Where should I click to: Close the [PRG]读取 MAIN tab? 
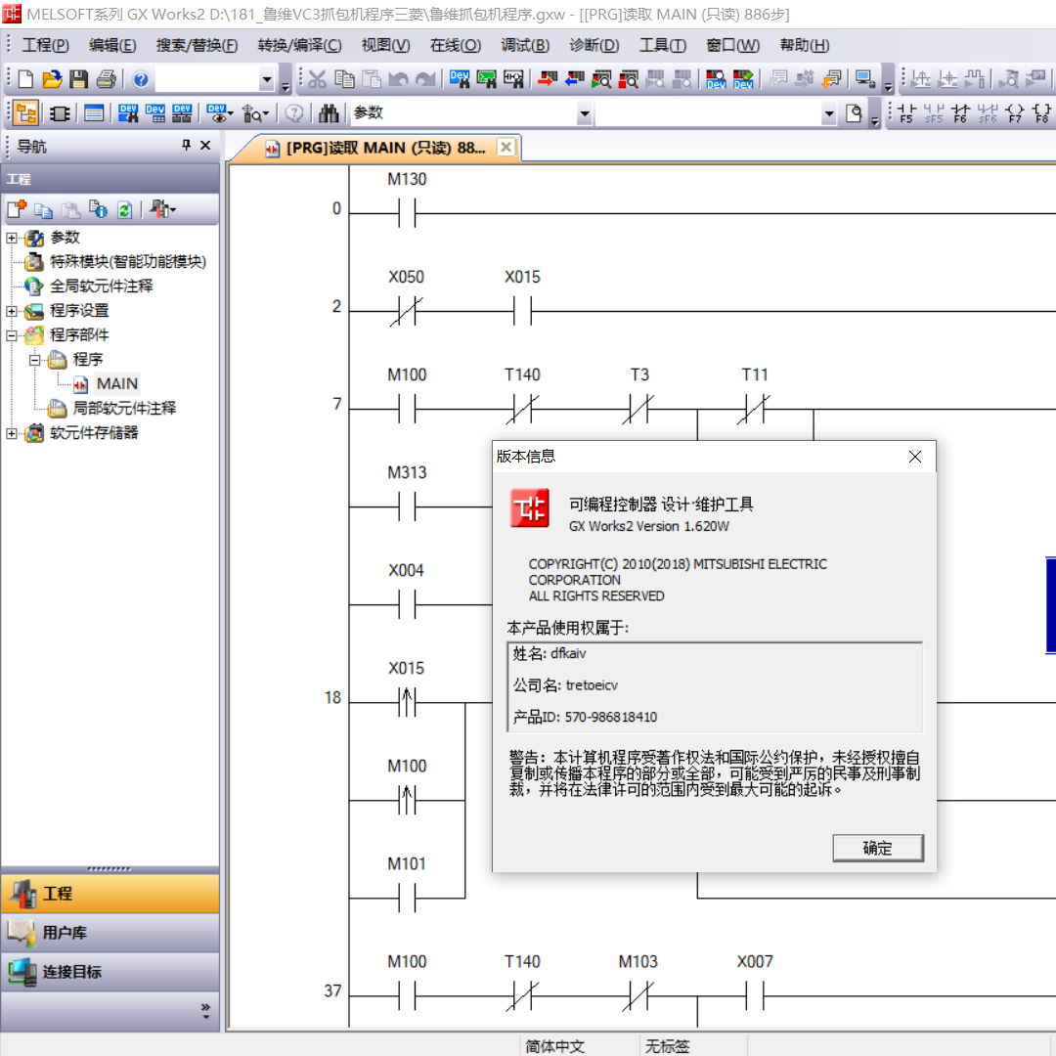tap(506, 147)
